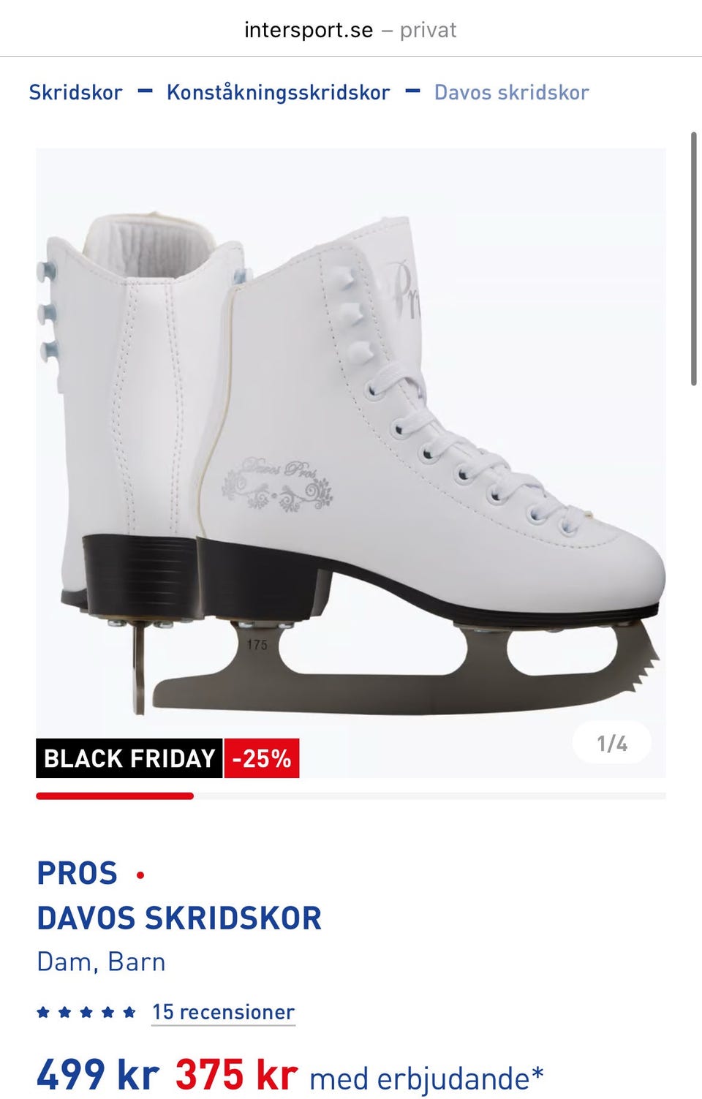Select the DAVOS SKRIDSKOR product title

(x=179, y=918)
